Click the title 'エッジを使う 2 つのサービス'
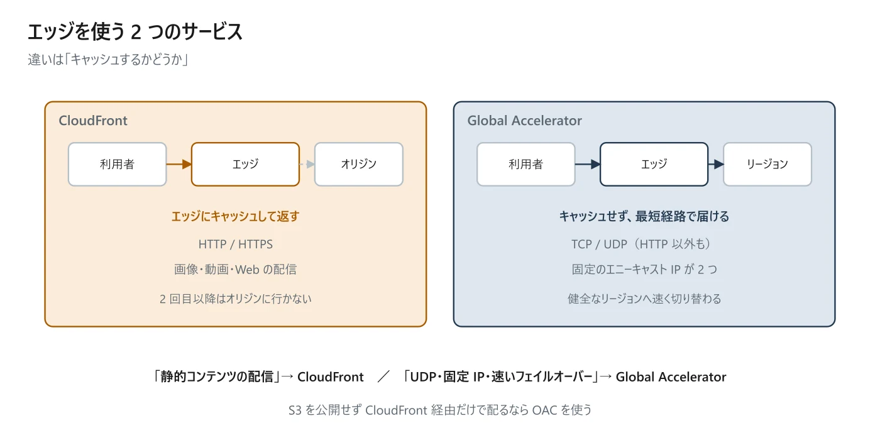The height and width of the screenshot is (440, 880). pyautogui.click(x=135, y=31)
